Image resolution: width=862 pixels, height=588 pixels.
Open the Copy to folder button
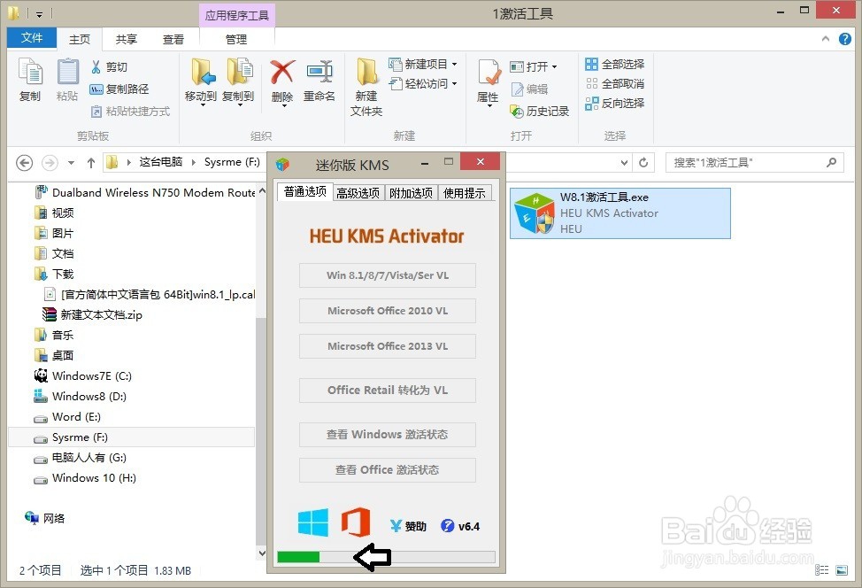click(239, 81)
